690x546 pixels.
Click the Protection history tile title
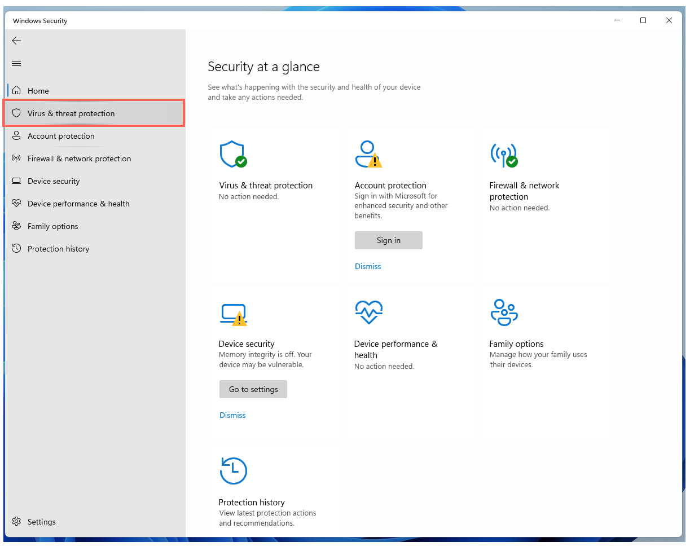point(252,502)
